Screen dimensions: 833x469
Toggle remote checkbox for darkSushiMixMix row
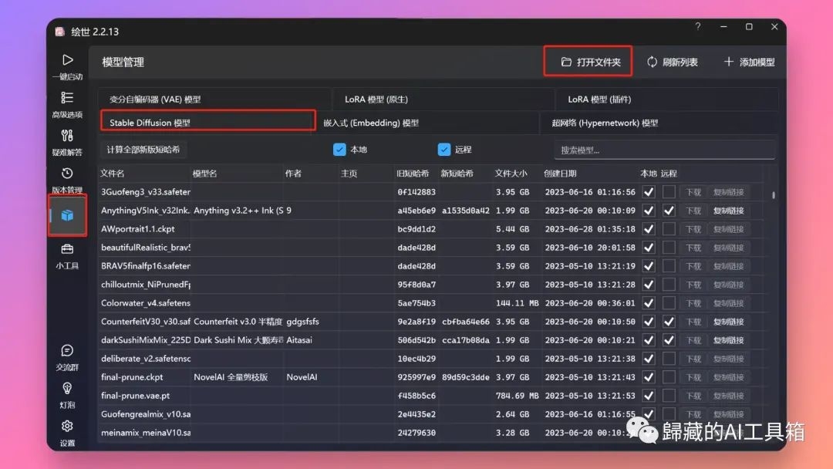669,340
